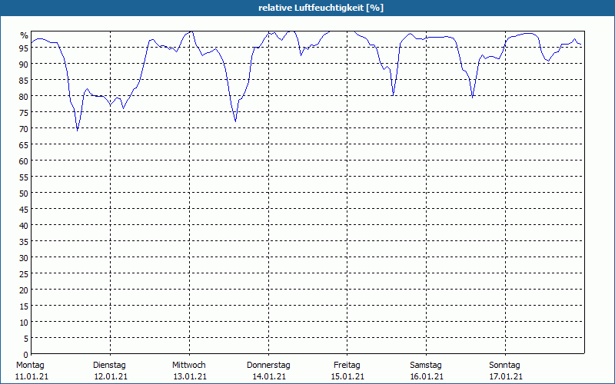Click the date '13.01.21'
The height and width of the screenshot is (384, 615).
[190, 376]
